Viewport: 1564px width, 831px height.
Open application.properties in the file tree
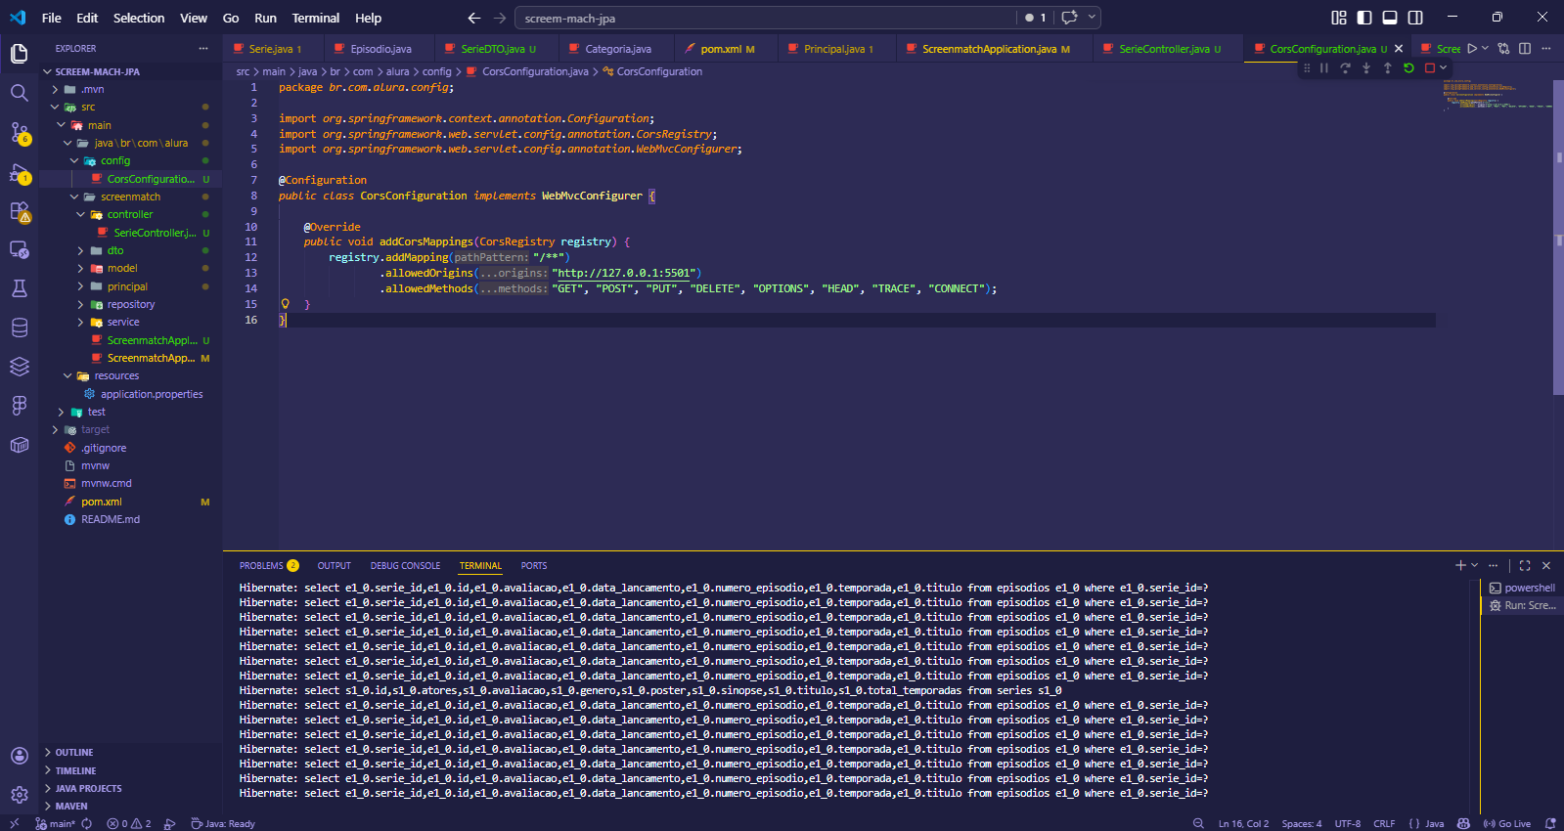tap(152, 394)
